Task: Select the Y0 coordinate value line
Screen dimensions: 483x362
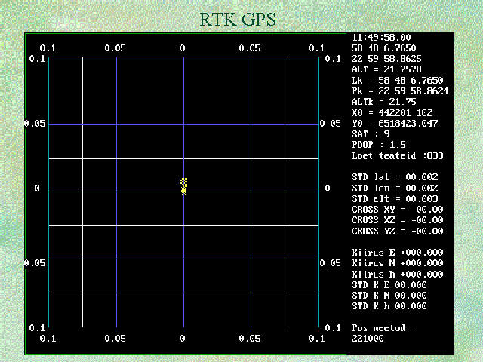Action: coord(395,123)
